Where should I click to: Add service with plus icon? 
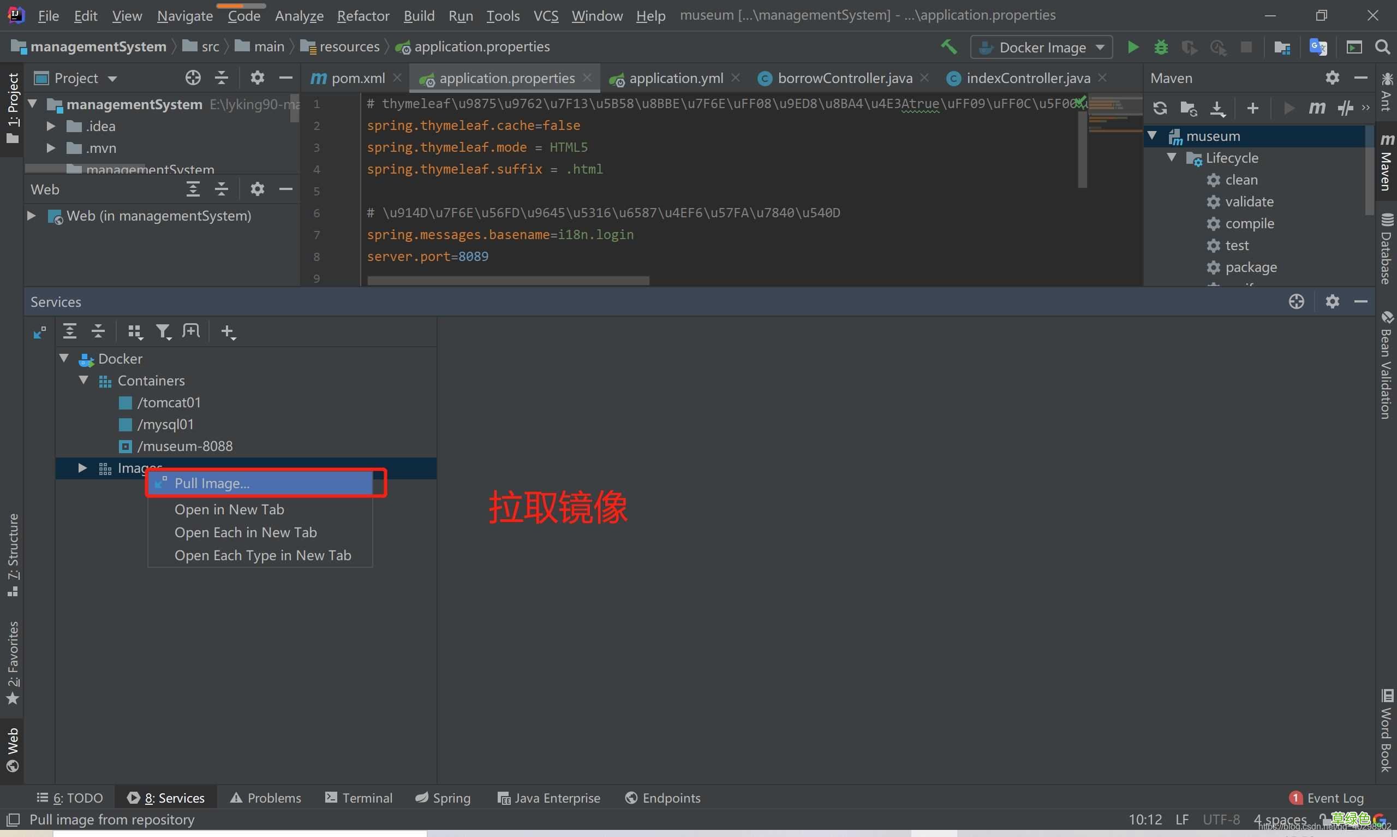coord(228,331)
